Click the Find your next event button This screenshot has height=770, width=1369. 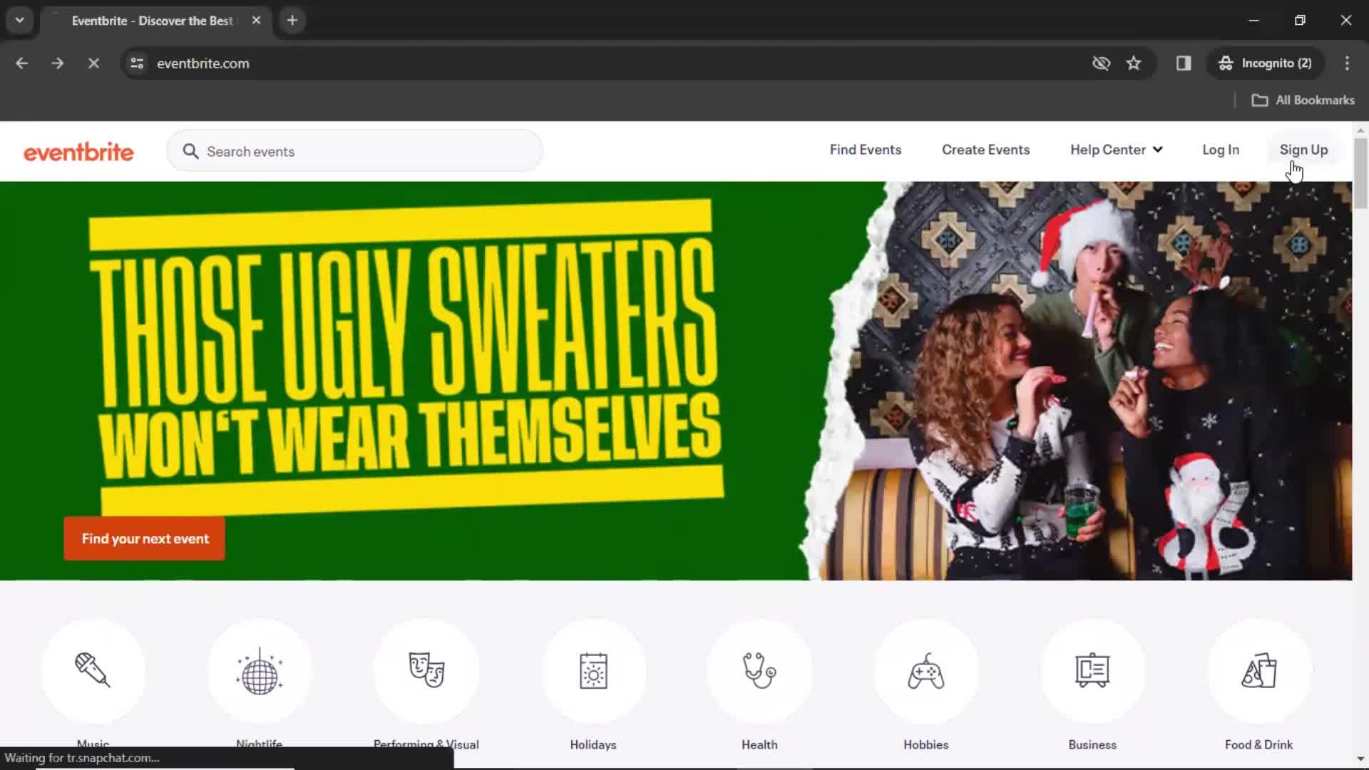tap(145, 538)
